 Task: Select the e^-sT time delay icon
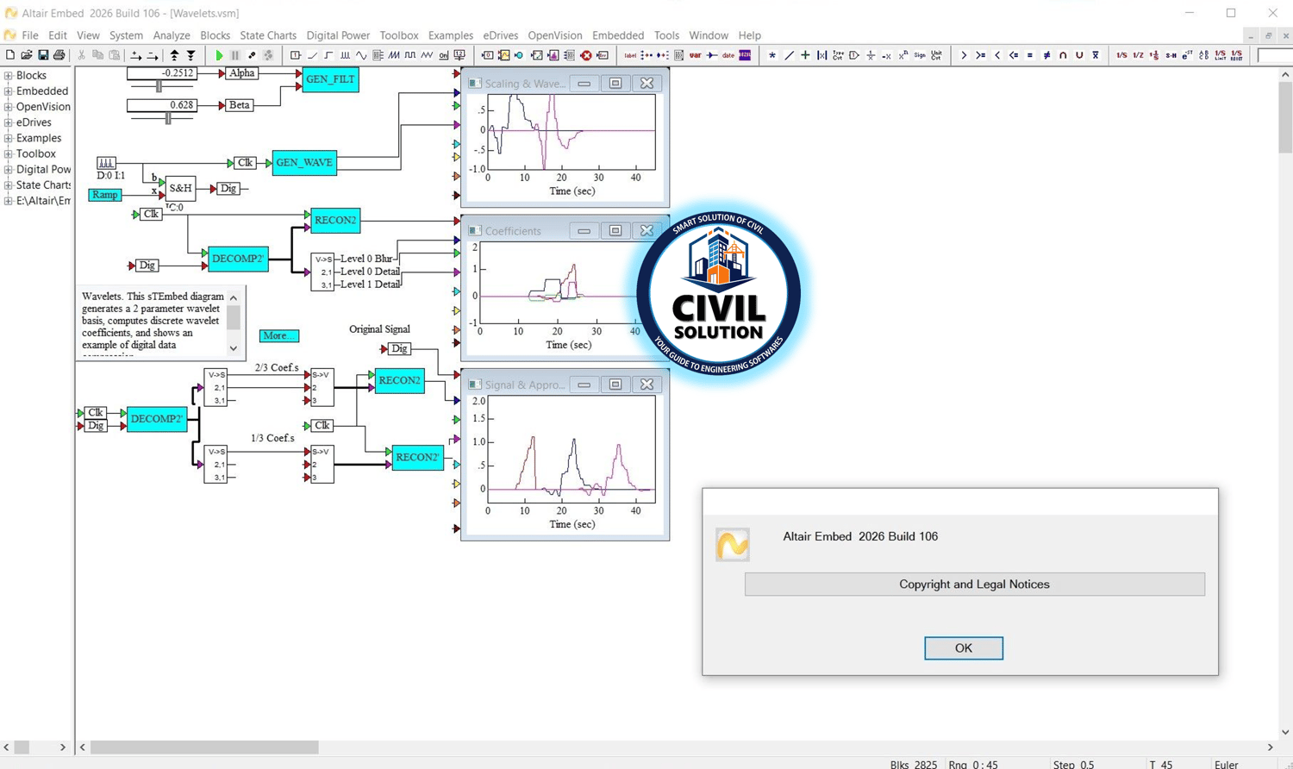coord(1187,55)
